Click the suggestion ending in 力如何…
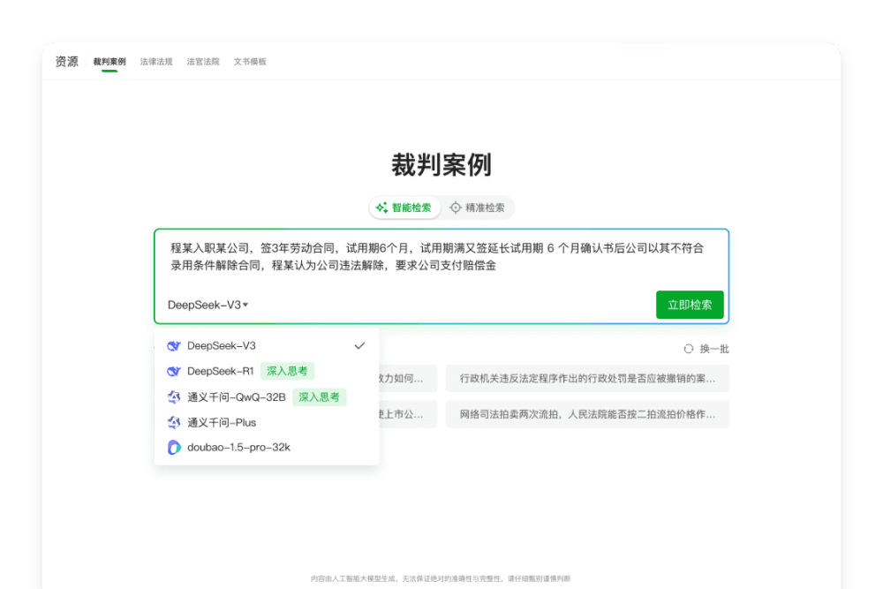The width and height of the screenshot is (883, 589). (x=408, y=379)
